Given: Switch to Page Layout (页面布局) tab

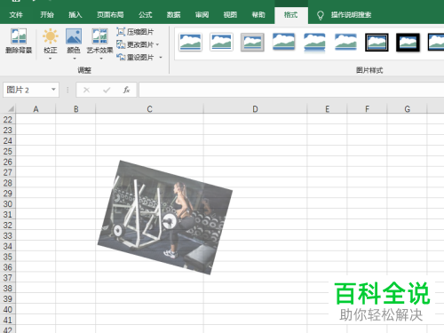Looking at the screenshot, I should pos(110,15).
